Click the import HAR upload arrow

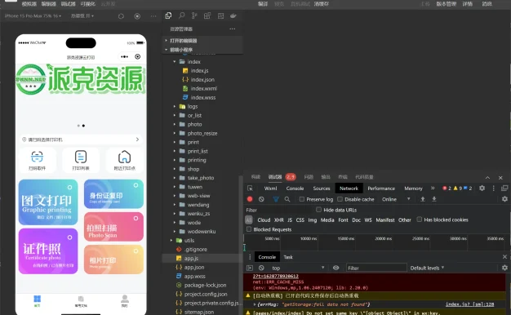point(422,199)
